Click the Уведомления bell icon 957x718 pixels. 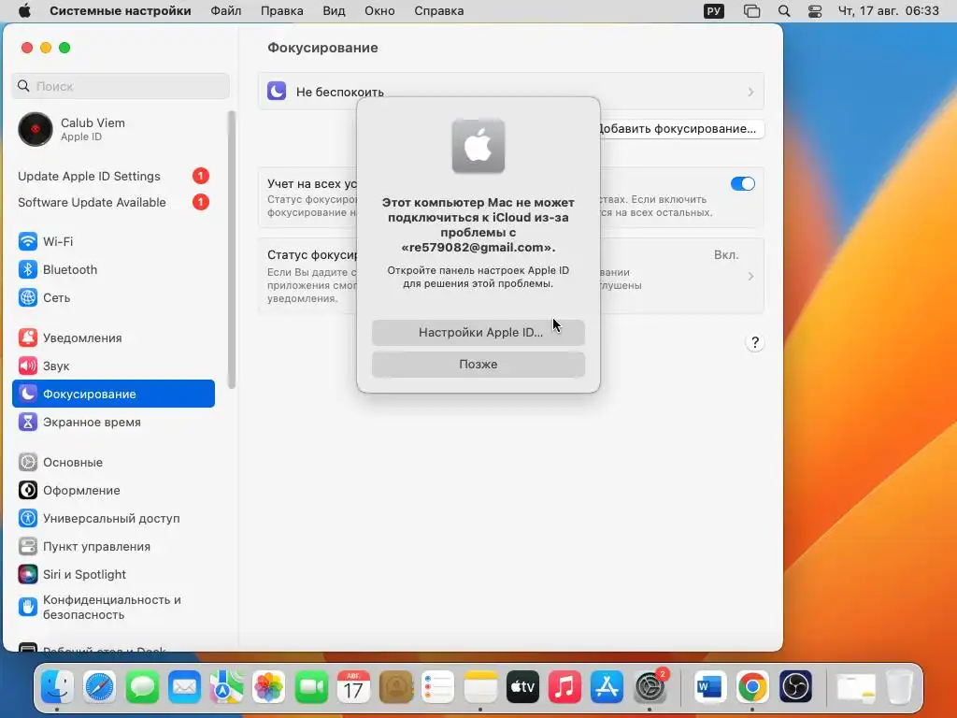pyautogui.click(x=27, y=337)
